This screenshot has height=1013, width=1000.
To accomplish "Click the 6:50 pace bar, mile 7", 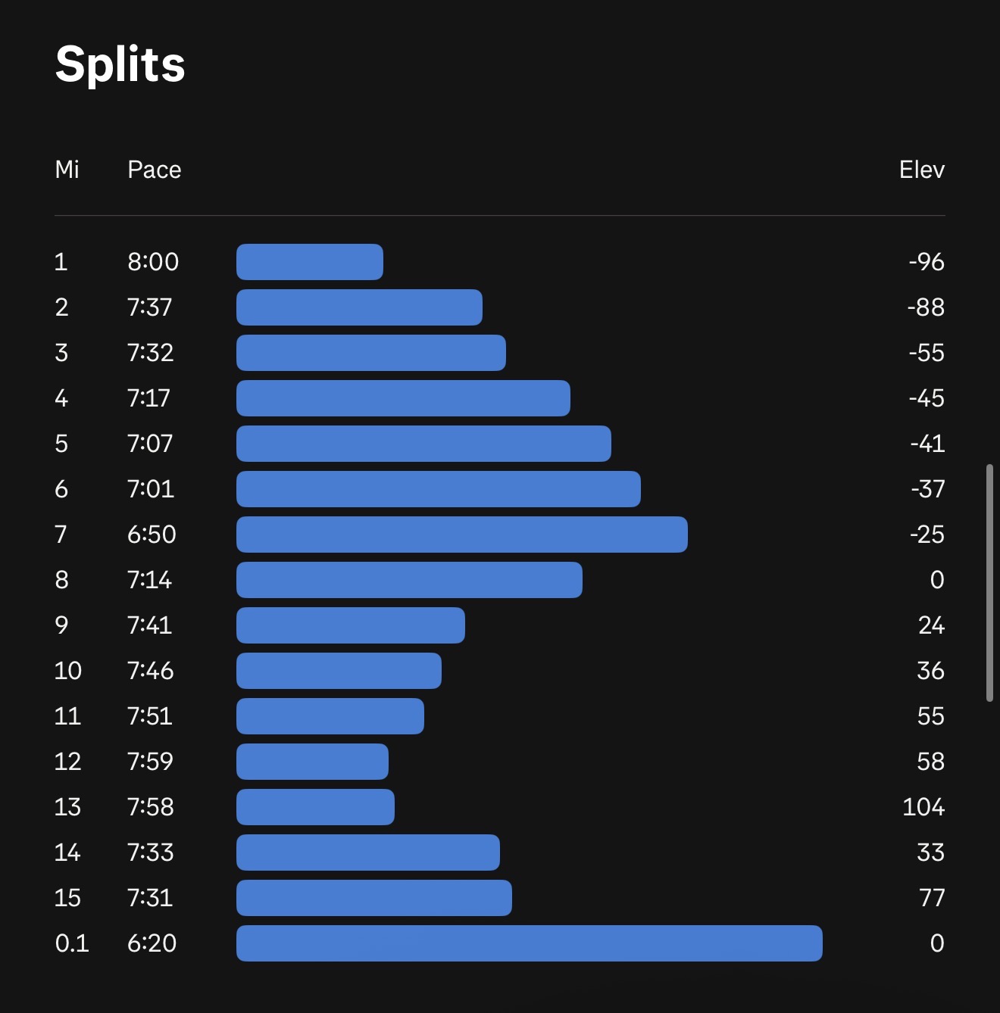I will pos(461,535).
